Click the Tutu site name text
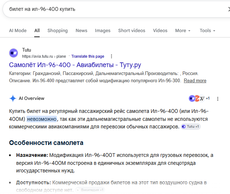 27,50
